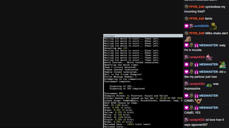The width and height of the screenshot is (229, 128).
Task: Open arch8000's user profile card
Action: coord(201,26)
